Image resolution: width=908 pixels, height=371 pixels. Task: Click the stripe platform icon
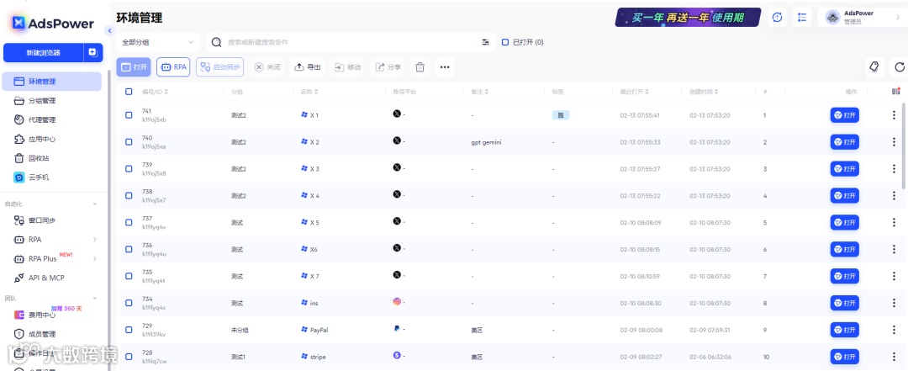coord(397,355)
